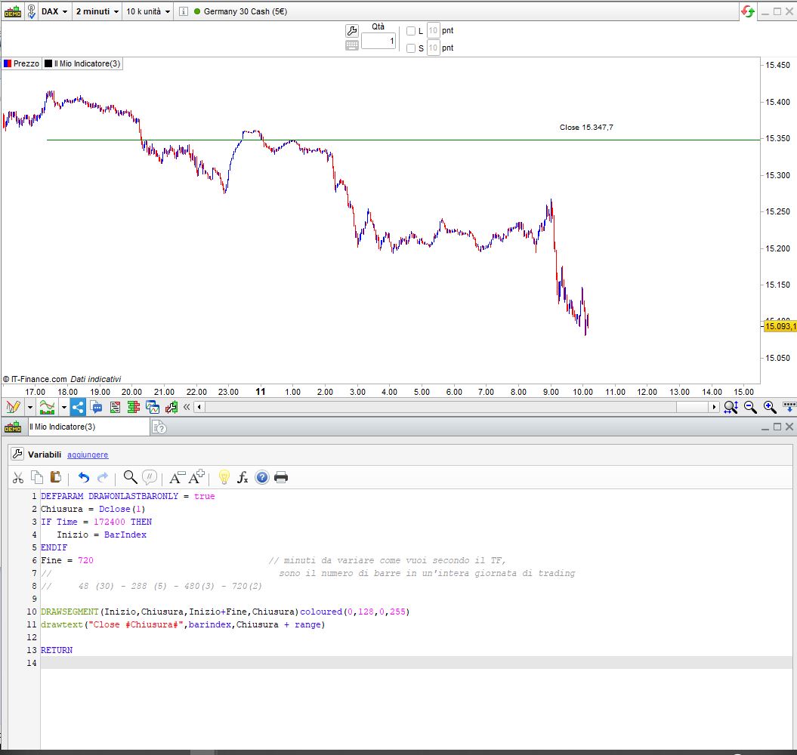797x755 pixels.
Task: Open the chart windows layout icon
Action: tap(153, 407)
